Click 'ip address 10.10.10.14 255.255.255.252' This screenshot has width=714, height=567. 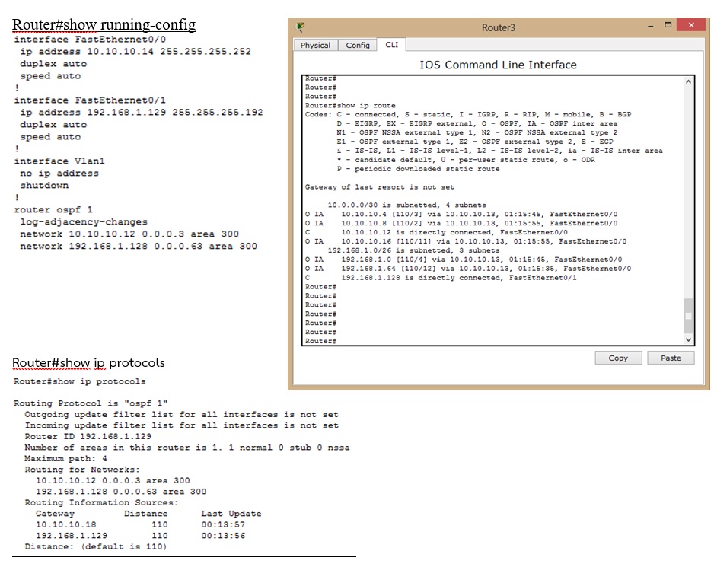(135, 52)
